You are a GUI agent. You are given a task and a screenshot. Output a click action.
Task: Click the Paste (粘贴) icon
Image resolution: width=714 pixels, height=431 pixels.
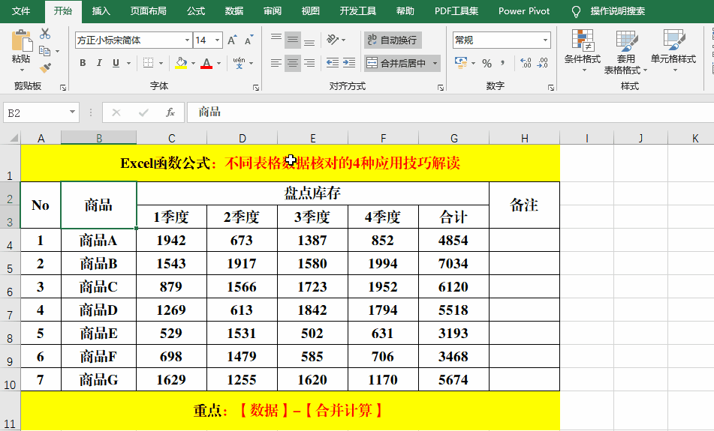22,41
